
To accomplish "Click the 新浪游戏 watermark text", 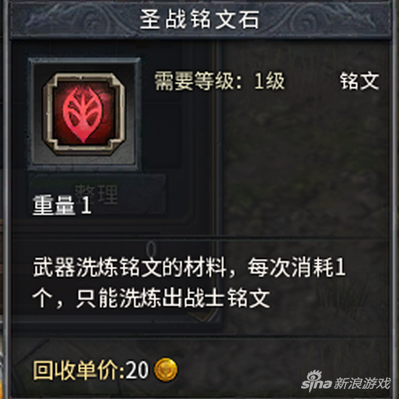I will [362, 383].
